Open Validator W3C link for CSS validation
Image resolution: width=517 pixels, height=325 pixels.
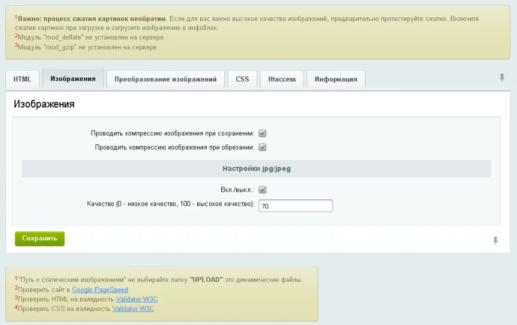(133, 309)
